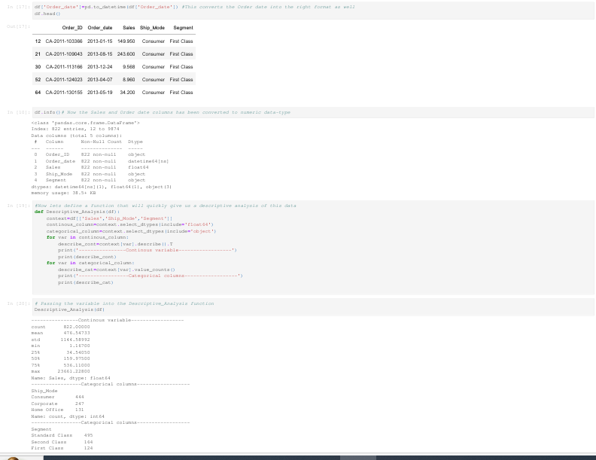Click the pandas.core.frame.DataFrame class line

[86, 123]
